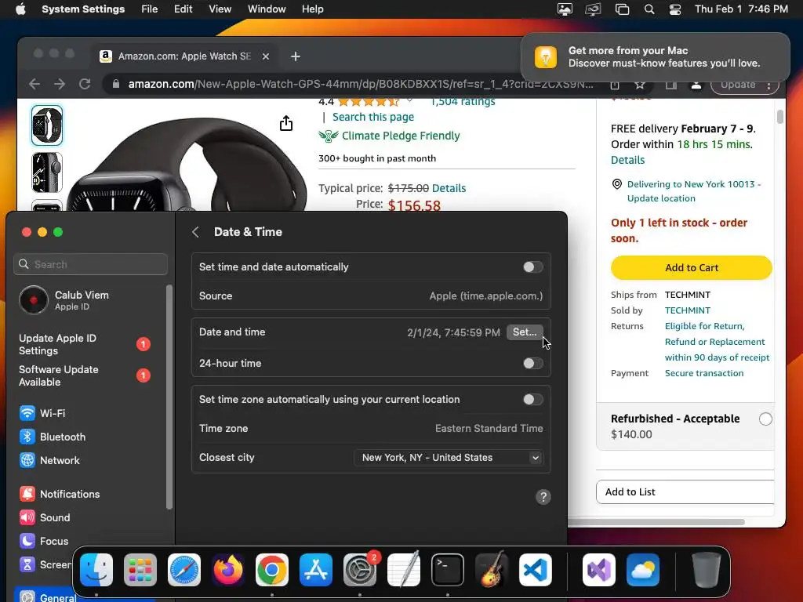The image size is (803, 602).
Task: Click the Chrome address bar URL
Action: [x=361, y=84]
